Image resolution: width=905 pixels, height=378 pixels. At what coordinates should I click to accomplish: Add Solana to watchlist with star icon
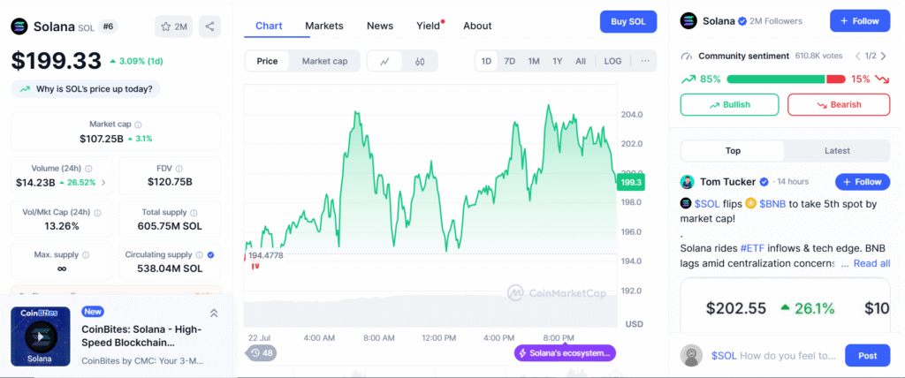174,26
